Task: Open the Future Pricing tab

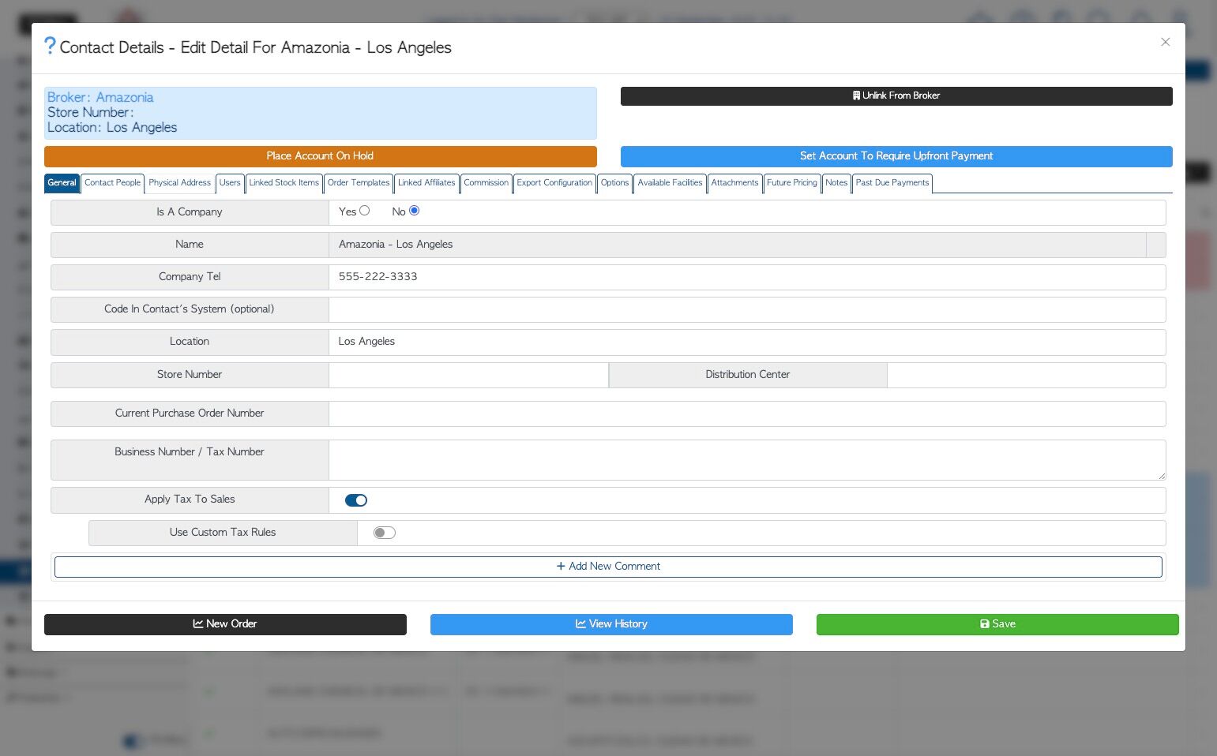Action: point(792,183)
